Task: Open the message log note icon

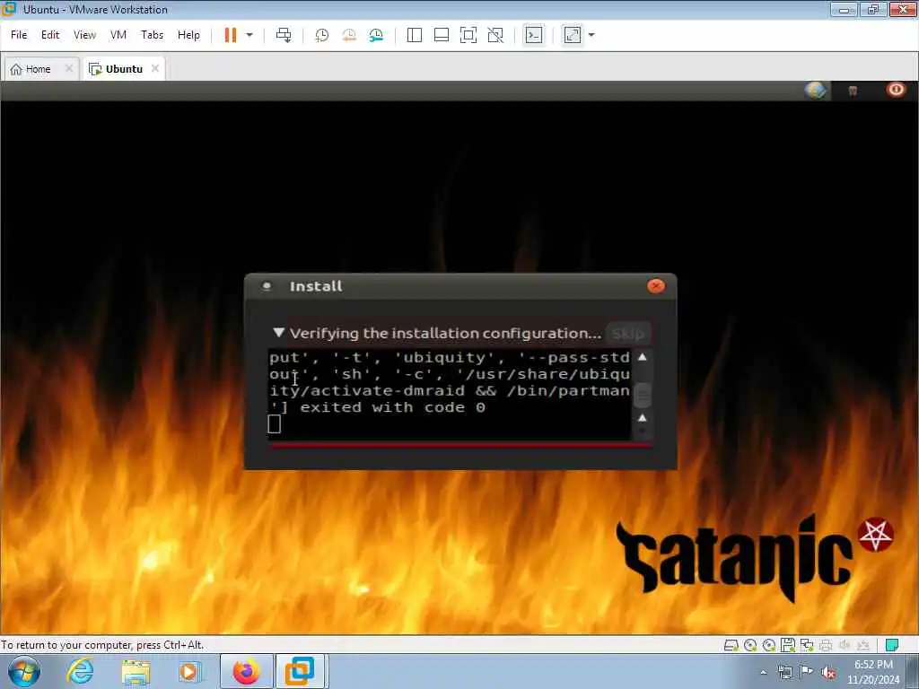Action: (x=892, y=645)
